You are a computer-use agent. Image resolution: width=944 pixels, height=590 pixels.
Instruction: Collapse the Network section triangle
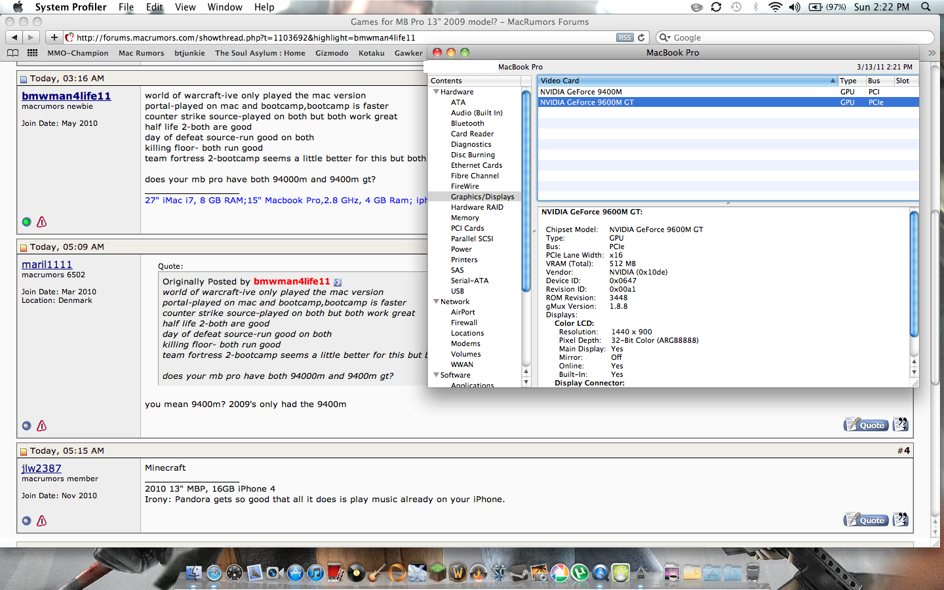point(436,302)
